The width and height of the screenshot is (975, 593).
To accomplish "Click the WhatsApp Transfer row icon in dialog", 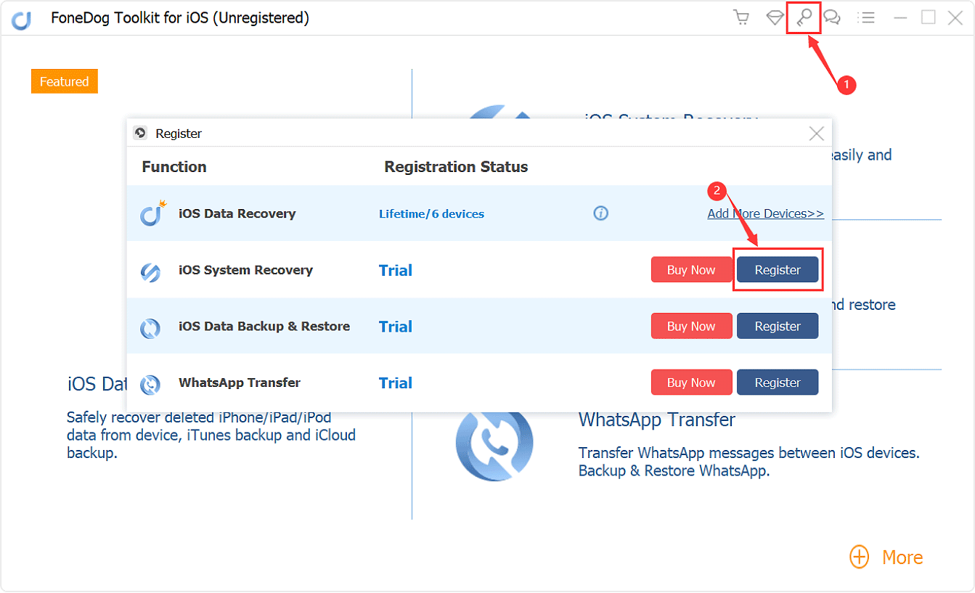I will (150, 385).
